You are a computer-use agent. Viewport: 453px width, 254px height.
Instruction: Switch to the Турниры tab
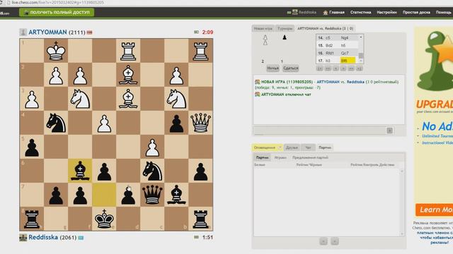[x=285, y=28]
